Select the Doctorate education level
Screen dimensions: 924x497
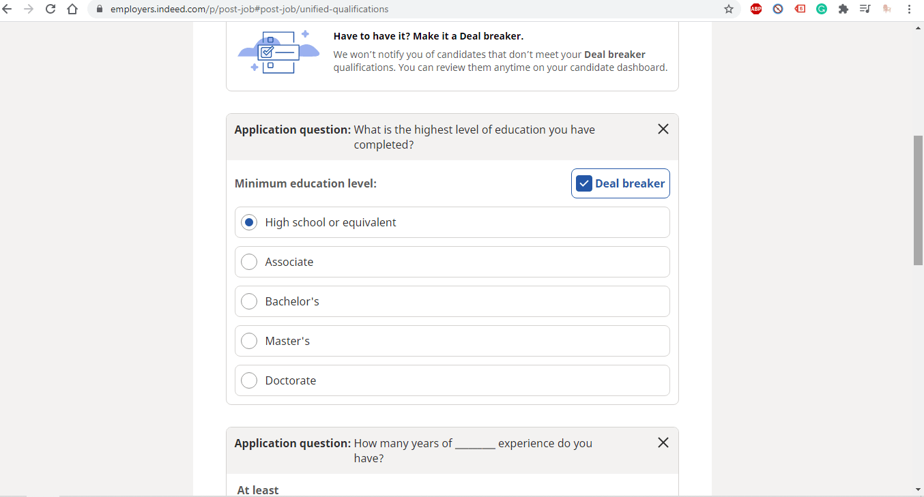click(248, 380)
